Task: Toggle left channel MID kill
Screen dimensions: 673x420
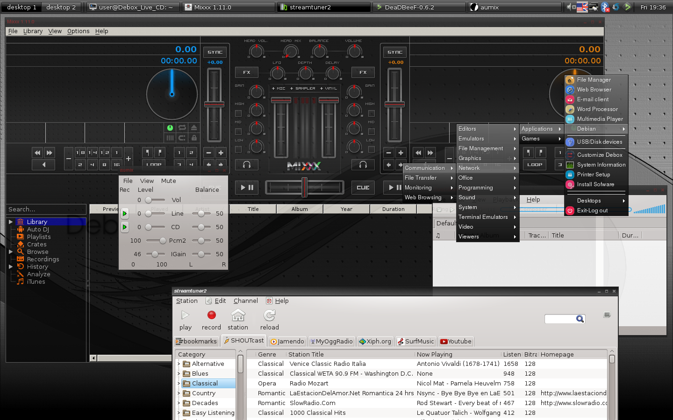Action: [238, 132]
